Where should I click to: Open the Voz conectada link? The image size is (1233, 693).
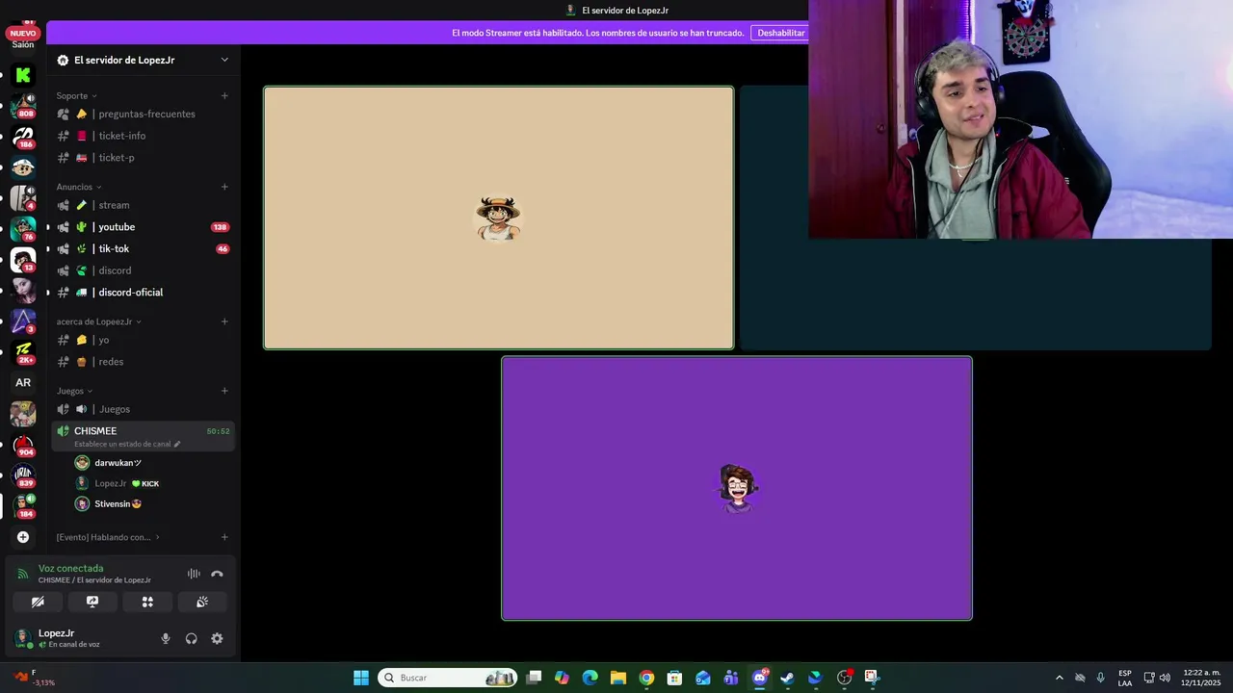pyautogui.click(x=70, y=568)
